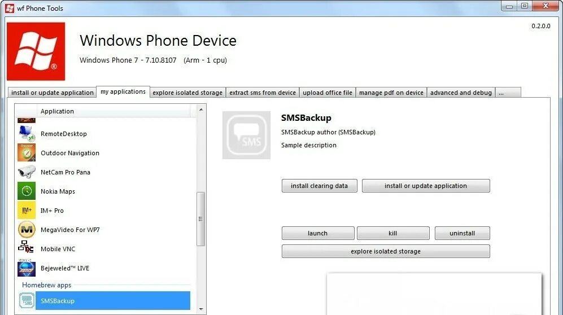Switch to the my applications tab
Image resolution: width=563 pixels, height=315 pixels.
(123, 91)
